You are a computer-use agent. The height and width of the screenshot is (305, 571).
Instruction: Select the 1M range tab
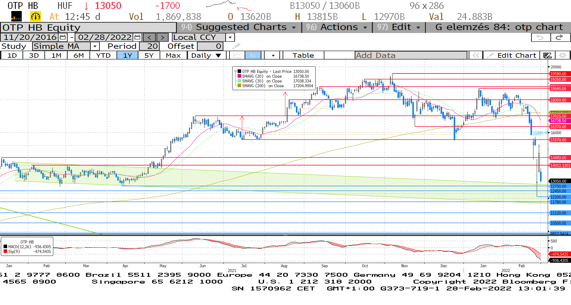point(56,55)
